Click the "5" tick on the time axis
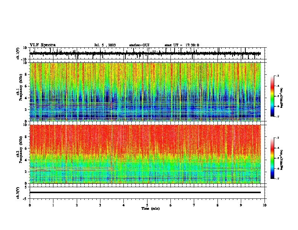This screenshot has height=230, width=298. [147, 205]
